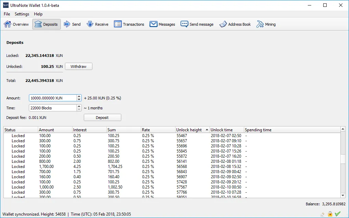349x218 pixels.
Task: Click the Deposit button
Action: (102, 118)
